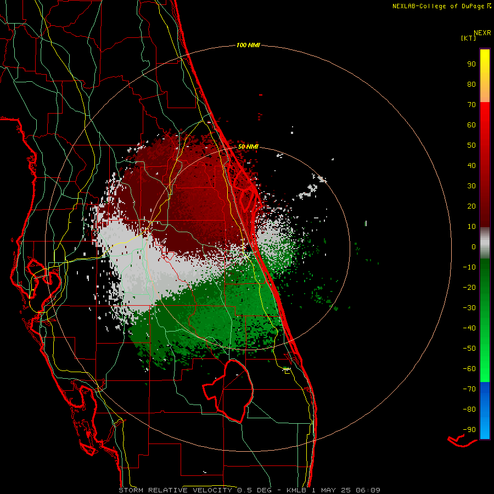Click the Storm Relative Velocity product title
This screenshot has height=494, width=494.
[175, 490]
